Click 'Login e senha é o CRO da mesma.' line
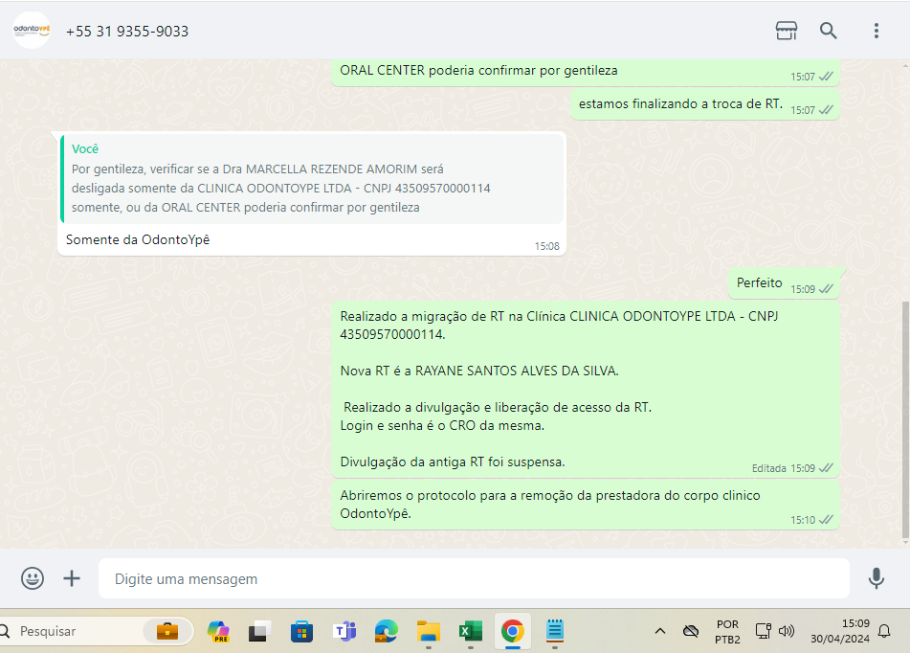This screenshot has height=653, width=910. (442, 425)
